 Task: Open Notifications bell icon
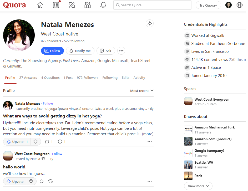pyautogui.click(x=103, y=5)
